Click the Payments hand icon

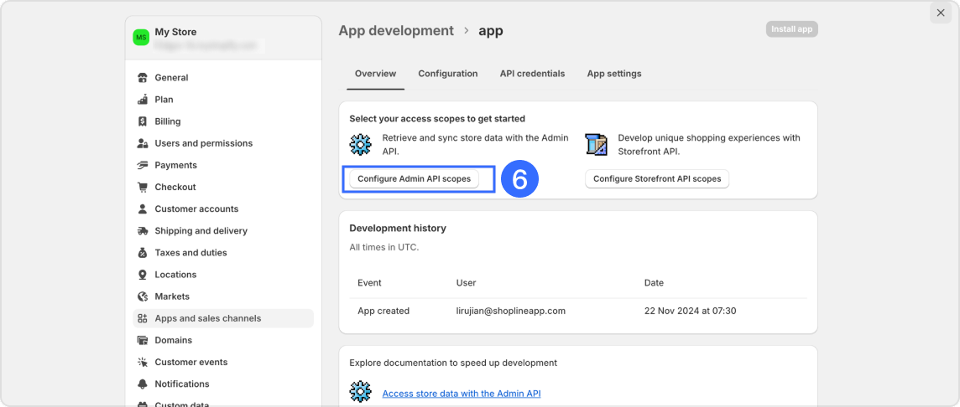(143, 165)
